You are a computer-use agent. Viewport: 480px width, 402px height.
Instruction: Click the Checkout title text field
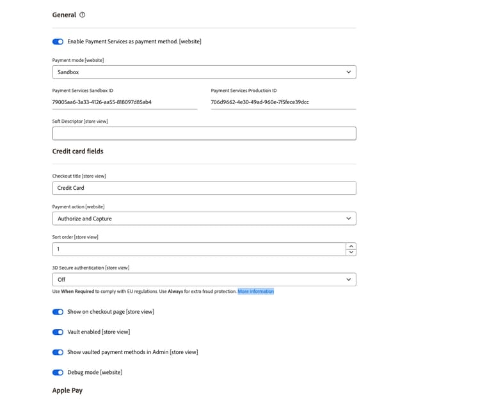click(x=204, y=188)
